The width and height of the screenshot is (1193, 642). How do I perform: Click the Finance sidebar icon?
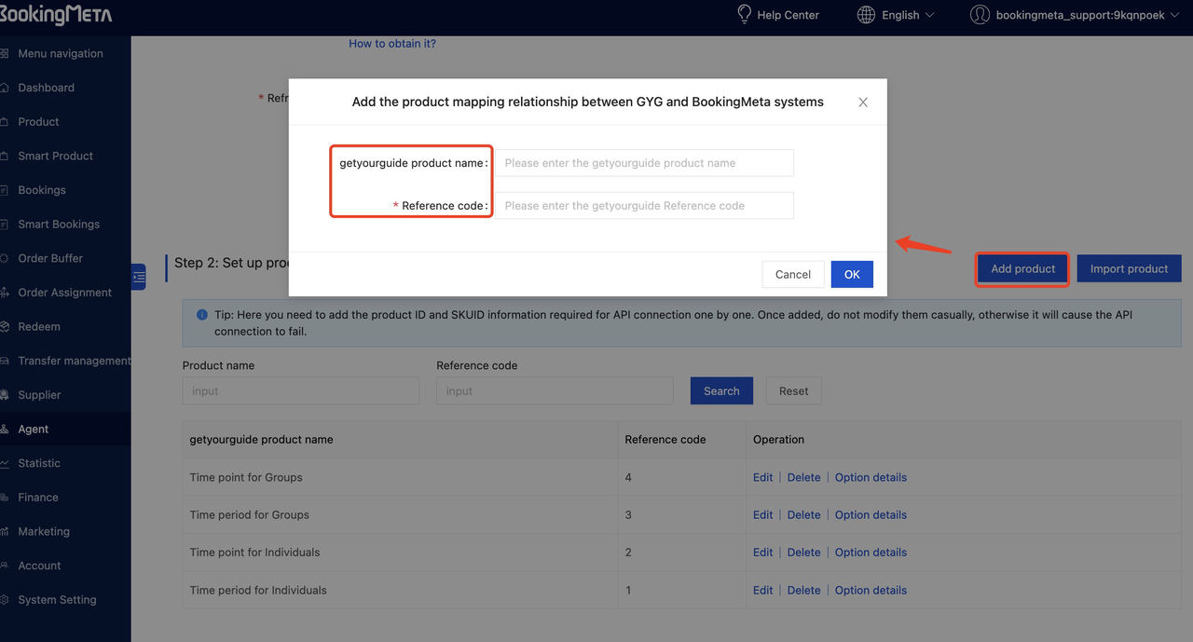(x=7, y=497)
